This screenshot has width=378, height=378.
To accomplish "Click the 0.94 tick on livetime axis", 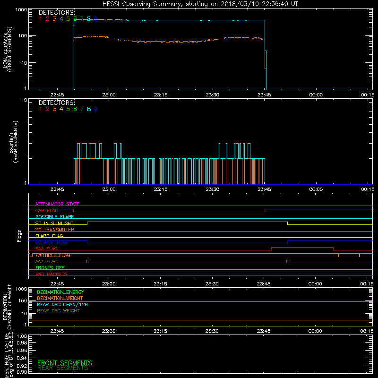I will tap(22, 358).
